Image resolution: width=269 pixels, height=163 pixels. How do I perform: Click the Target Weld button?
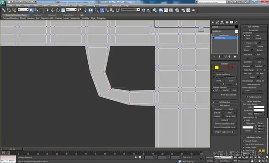click(x=231, y=116)
